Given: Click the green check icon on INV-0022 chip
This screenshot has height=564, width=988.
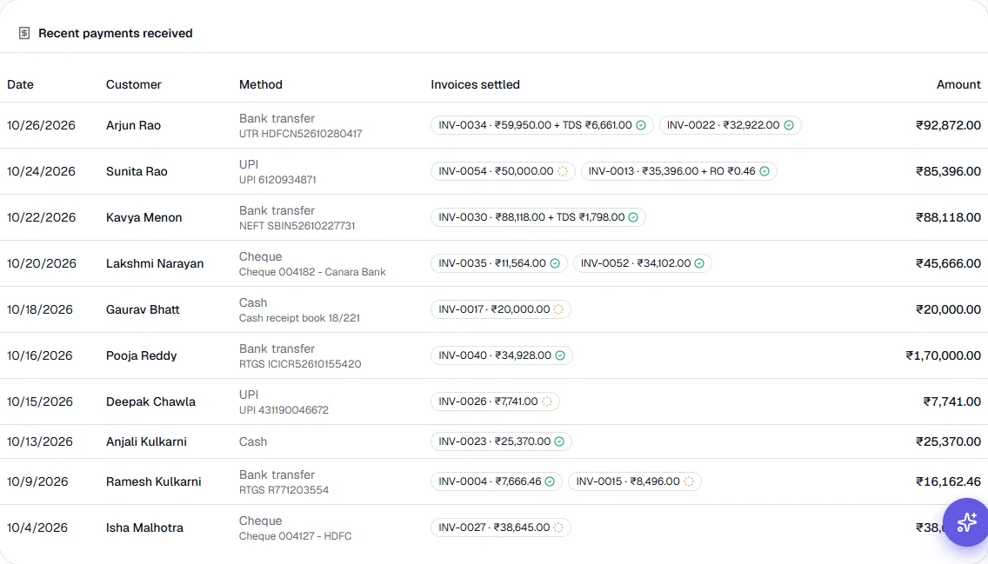Looking at the screenshot, I should point(788,125).
